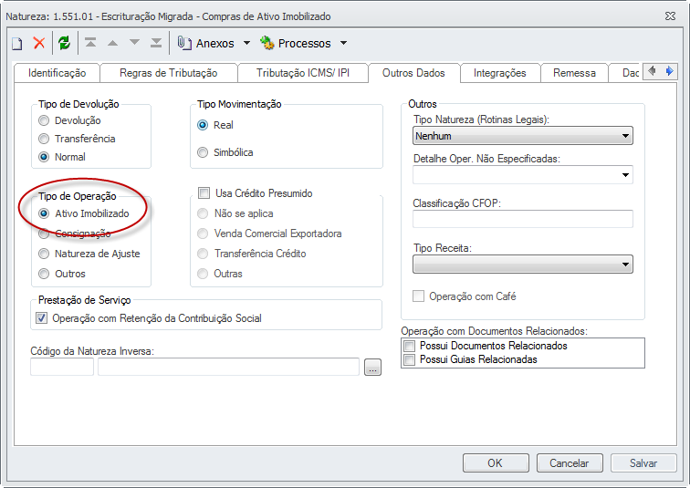Click the previous record up arrow

(x=113, y=43)
